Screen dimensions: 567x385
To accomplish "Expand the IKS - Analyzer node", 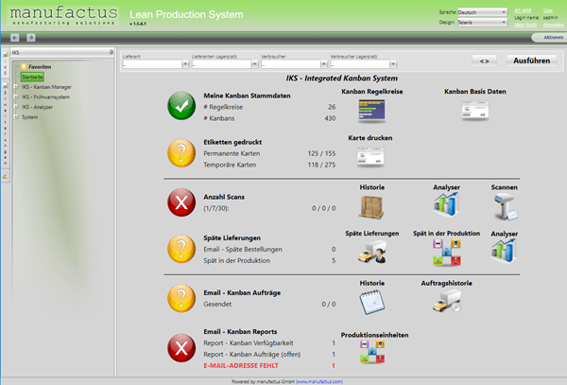I will 16,107.
